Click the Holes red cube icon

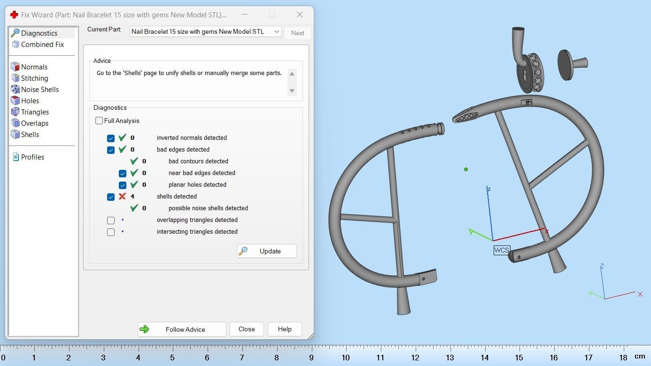(15, 101)
